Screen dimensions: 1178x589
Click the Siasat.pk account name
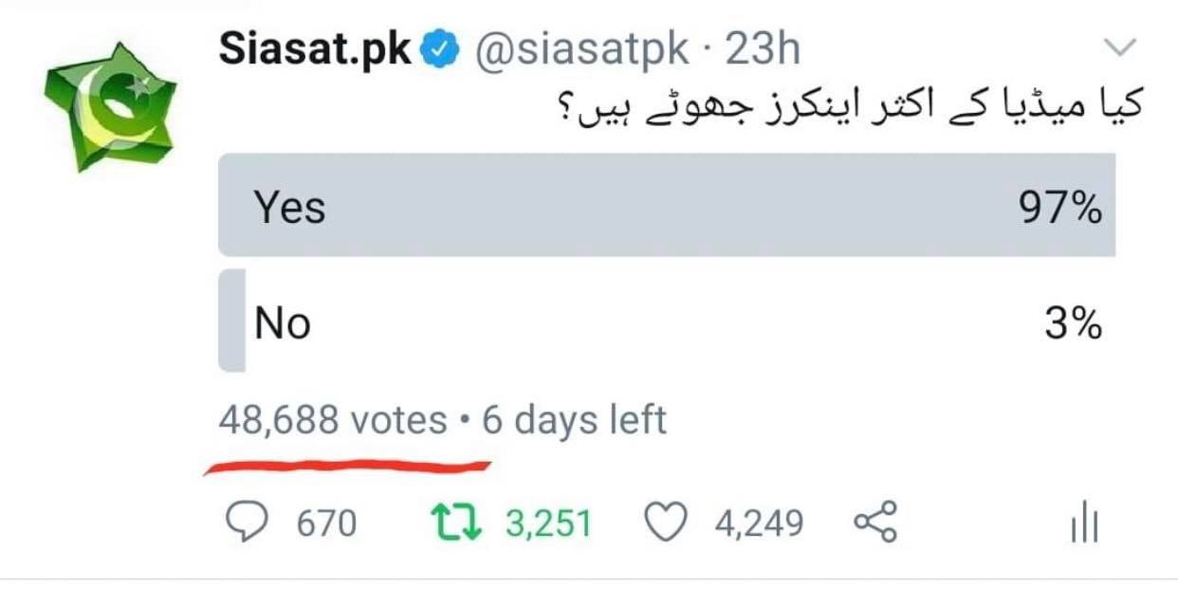coord(316,49)
